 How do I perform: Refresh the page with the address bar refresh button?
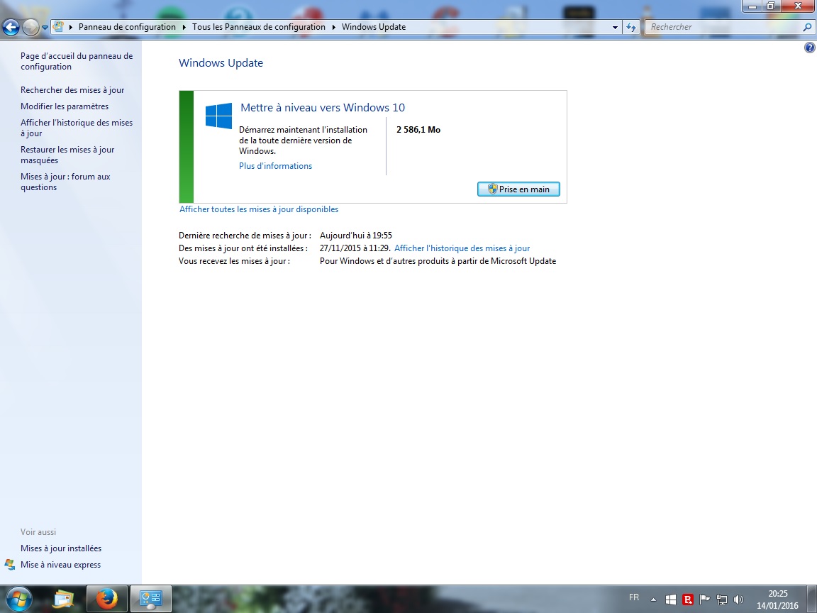[631, 27]
